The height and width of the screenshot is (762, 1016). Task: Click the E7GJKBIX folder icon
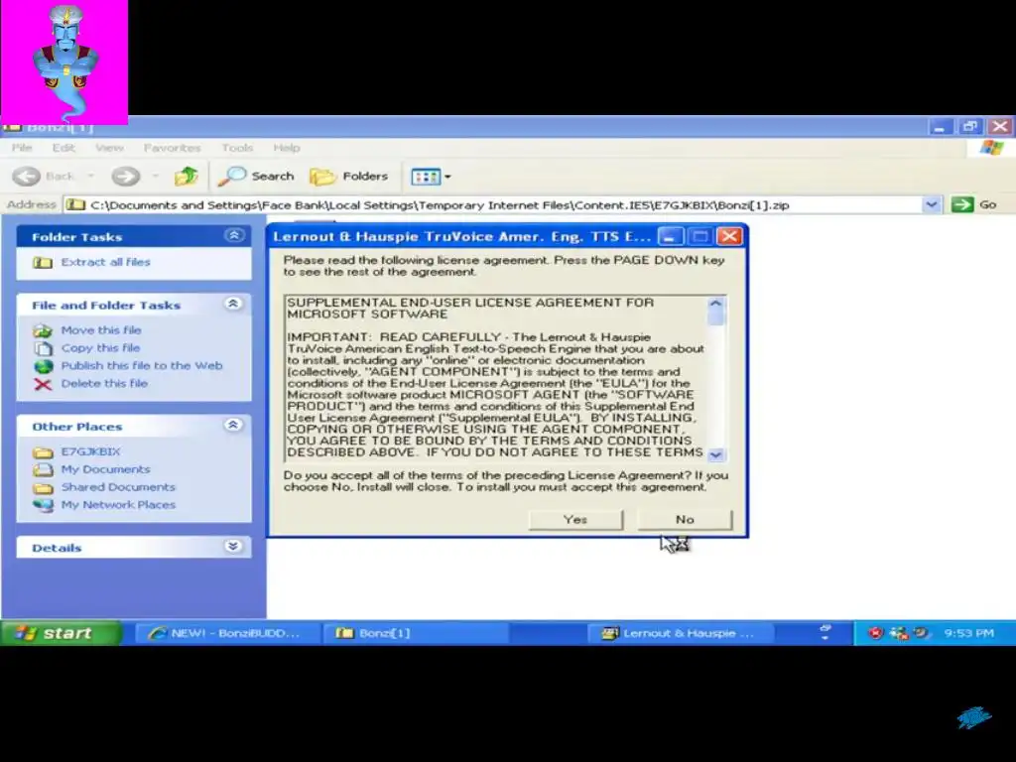(43, 452)
